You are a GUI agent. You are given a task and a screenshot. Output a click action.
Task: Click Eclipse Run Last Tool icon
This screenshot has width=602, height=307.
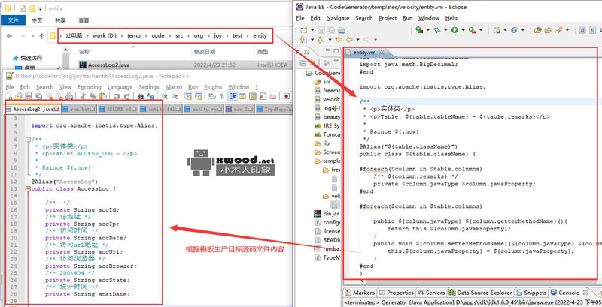click(x=473, y=30)
